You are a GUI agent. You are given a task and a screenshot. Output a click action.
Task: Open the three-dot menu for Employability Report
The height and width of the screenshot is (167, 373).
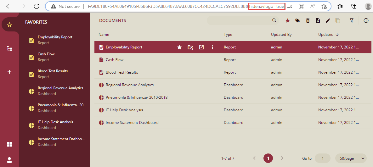(x=212, y=47)
